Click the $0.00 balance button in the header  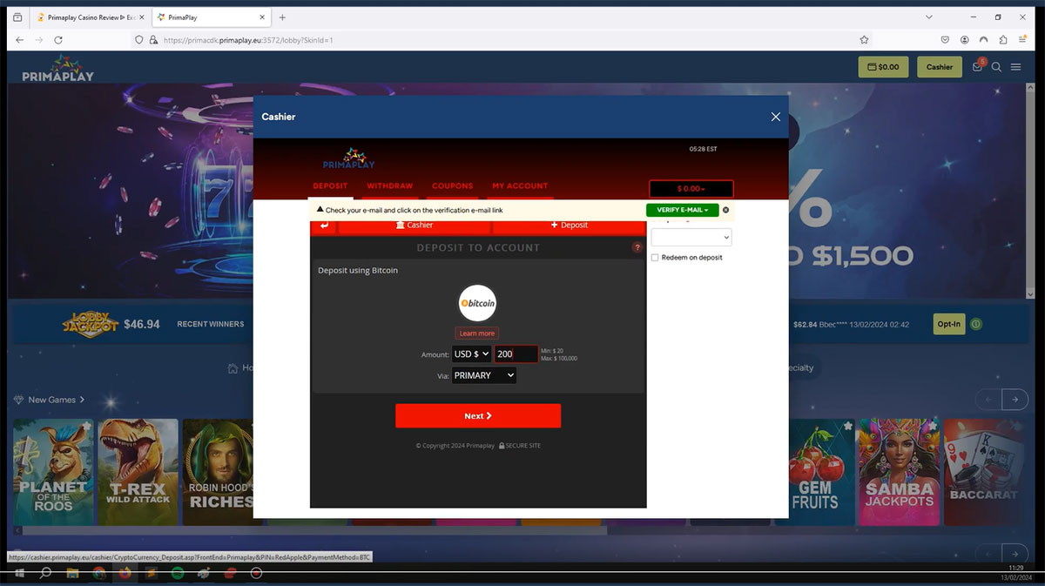pyautogui.click(x=883, y=67)
